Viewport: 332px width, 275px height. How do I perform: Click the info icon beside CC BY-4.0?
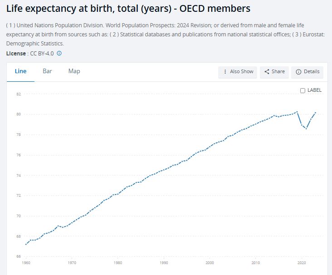click(x=59, y=53)
